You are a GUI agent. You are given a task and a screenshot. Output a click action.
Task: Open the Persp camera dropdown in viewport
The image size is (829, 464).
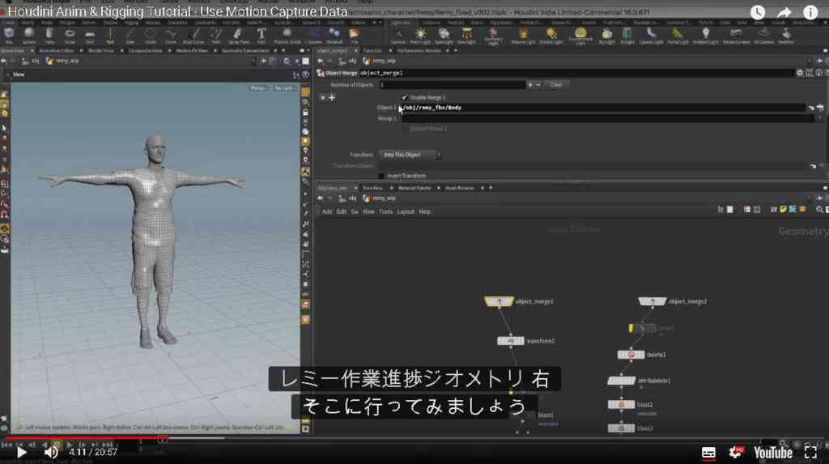258,87
